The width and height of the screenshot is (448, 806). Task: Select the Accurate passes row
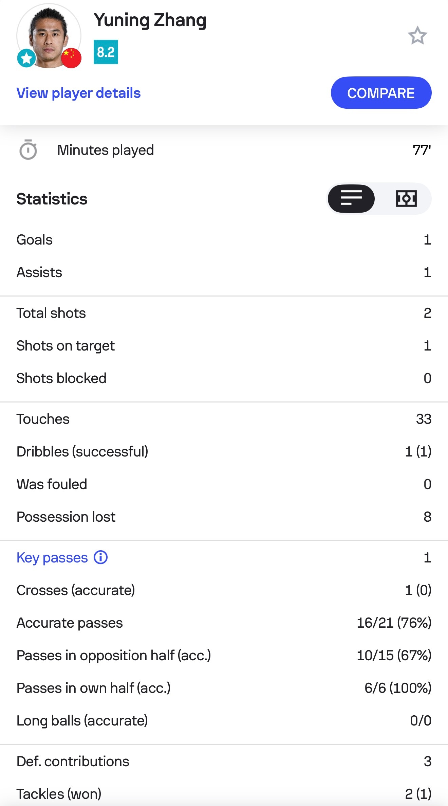click(224, 623)
